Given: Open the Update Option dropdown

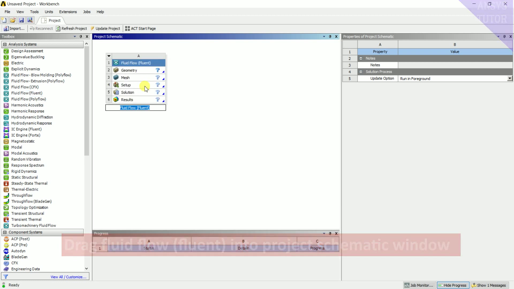Looking at the screenshot, I should [510, 78].
